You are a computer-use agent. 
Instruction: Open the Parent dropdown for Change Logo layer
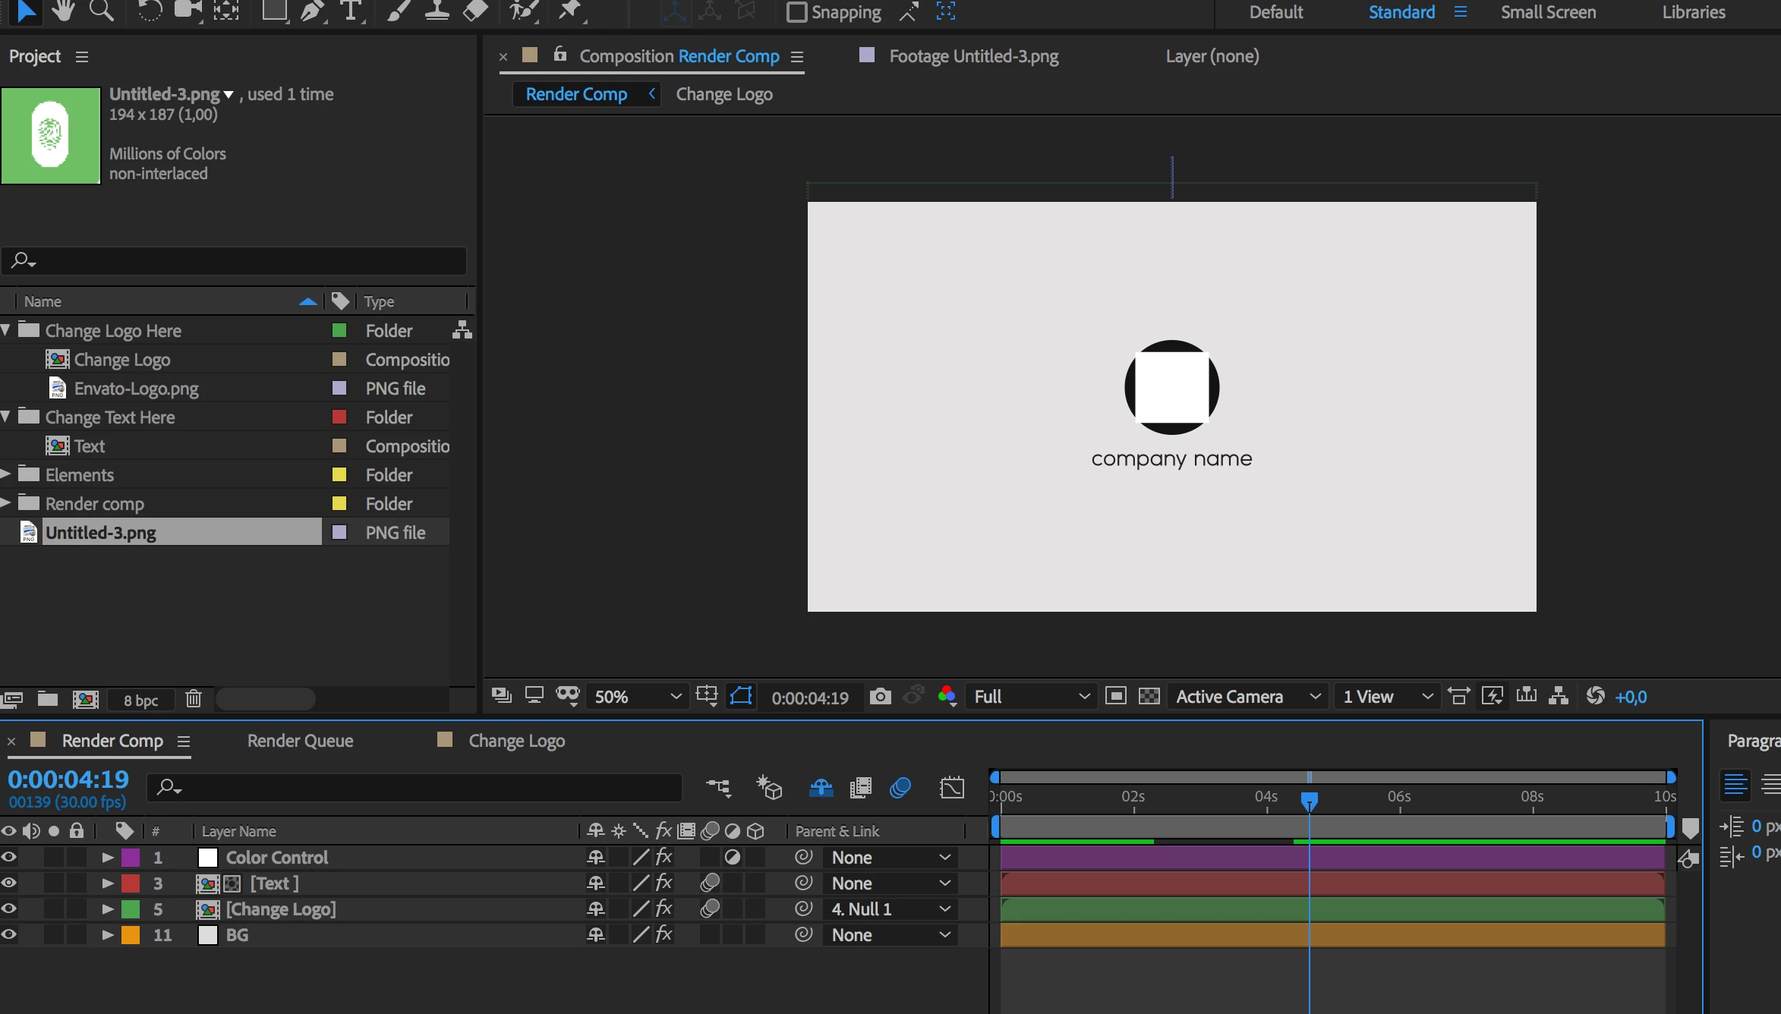click(x=890, y=909)
